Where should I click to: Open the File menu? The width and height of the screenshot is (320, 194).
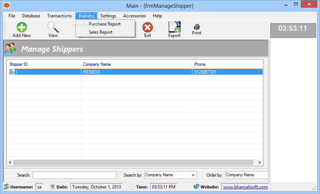click(x=12, y=16)
